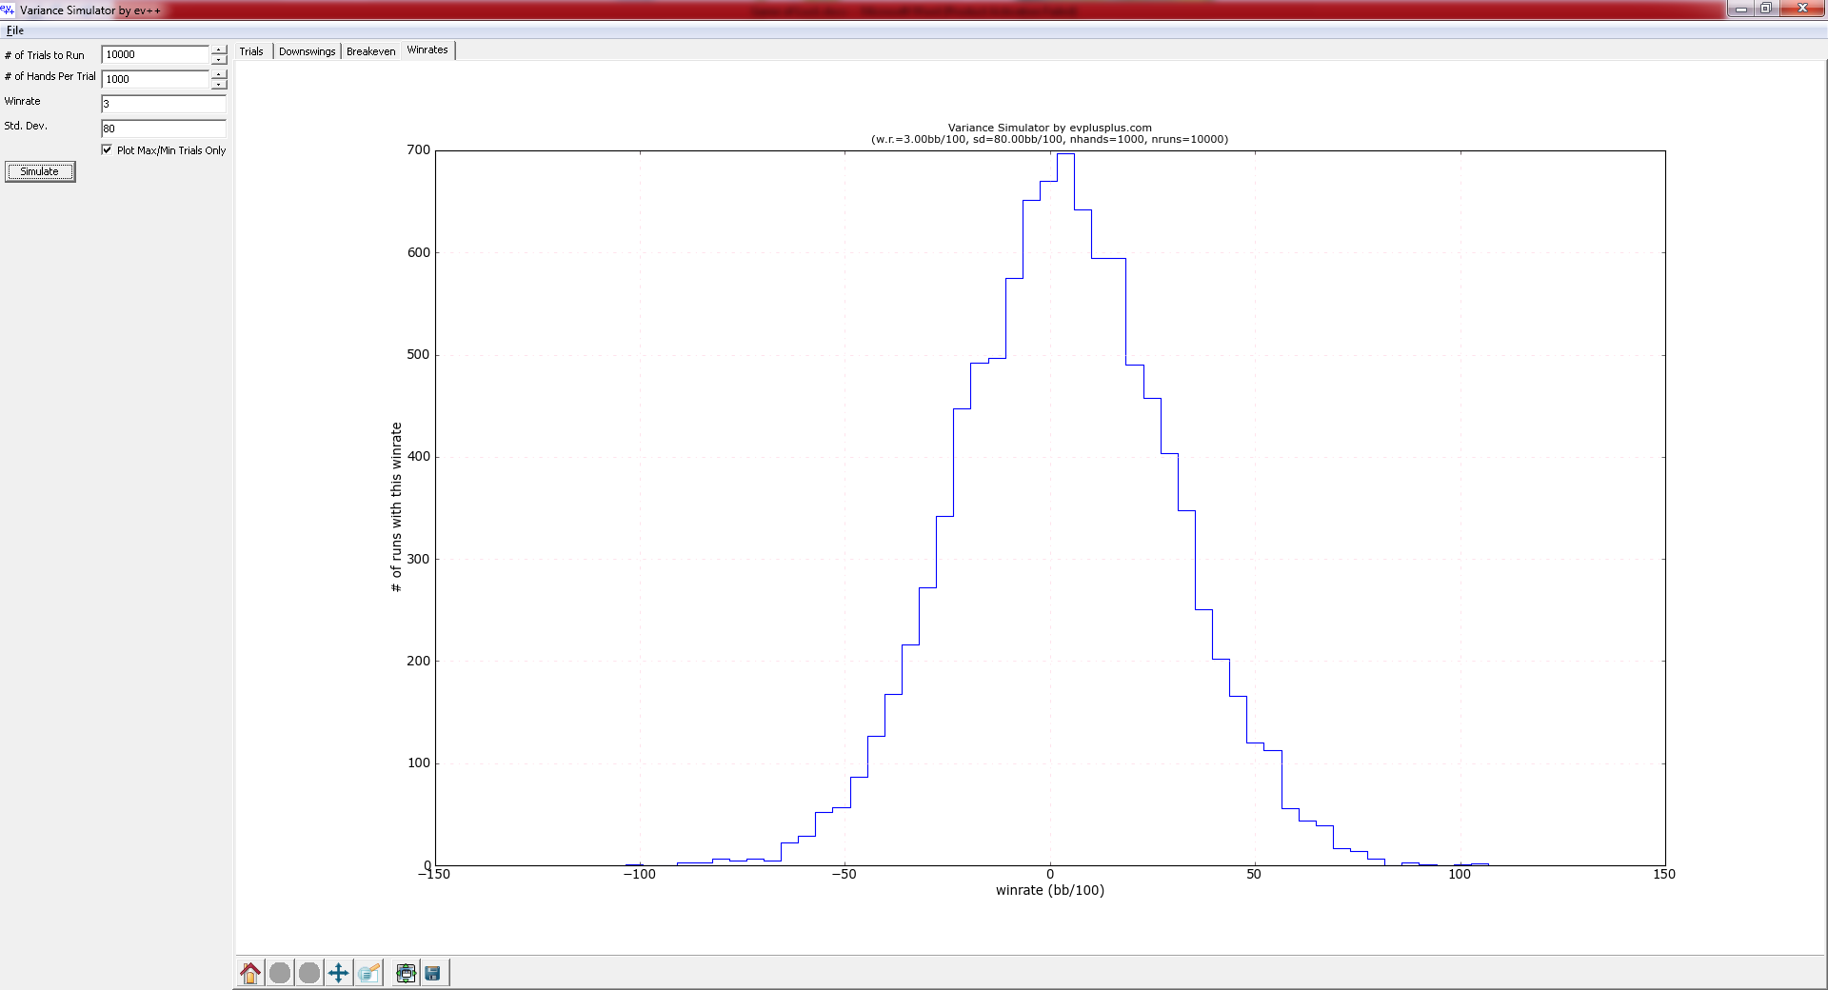Viewport: 1828px width, 990px height.
Task: Switch to the Downswings tab
Action: (x=307, y=51)
